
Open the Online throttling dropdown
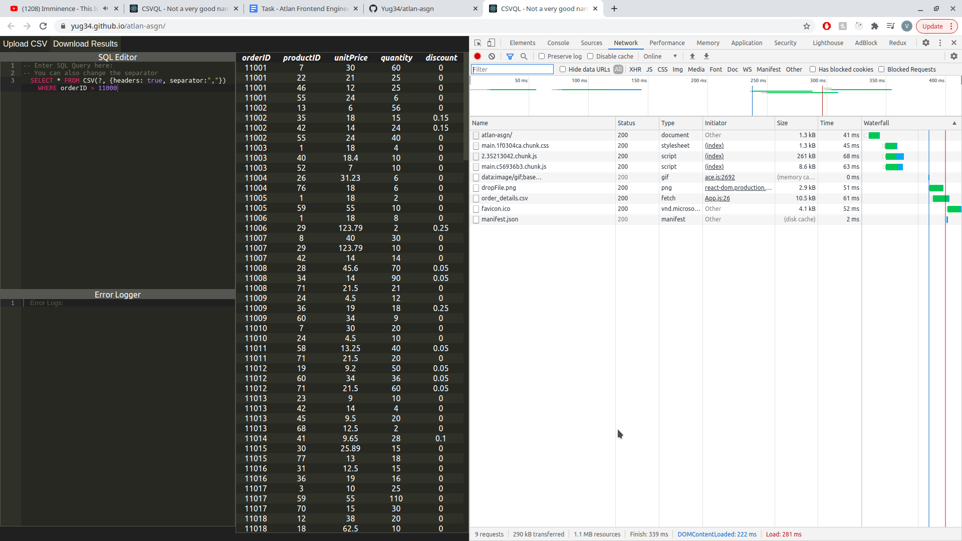(x=659, y=56)
